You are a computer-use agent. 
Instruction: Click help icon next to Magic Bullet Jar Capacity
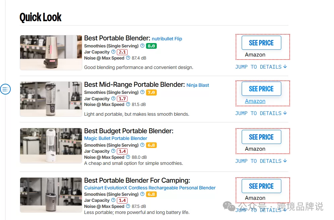[113, 151]
